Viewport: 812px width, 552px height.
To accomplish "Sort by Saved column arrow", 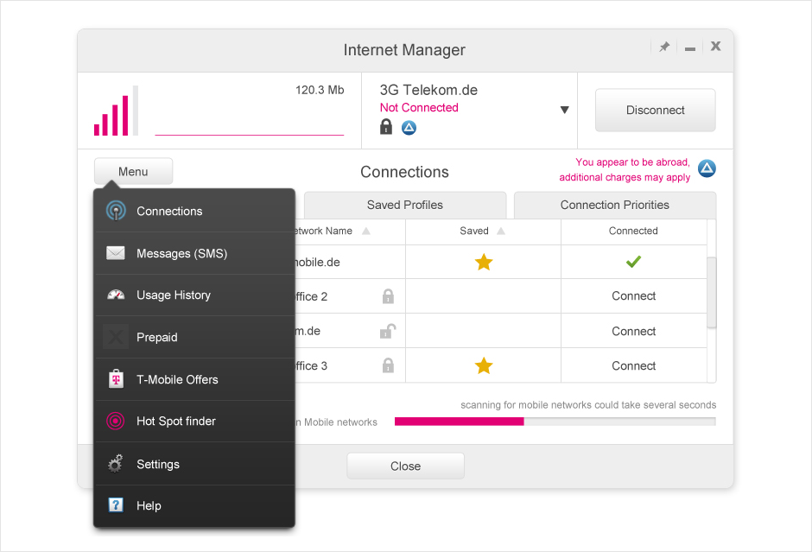I will click(501, 231).
